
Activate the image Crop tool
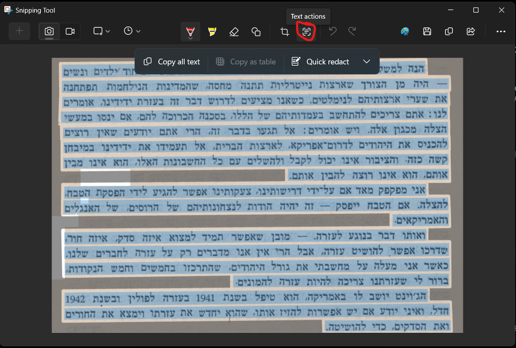[285, 32]
